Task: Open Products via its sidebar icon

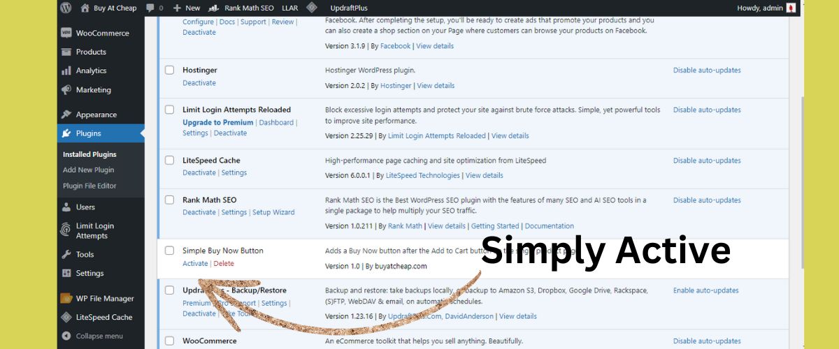Action: pyautogui.click(x=66, y=52)
